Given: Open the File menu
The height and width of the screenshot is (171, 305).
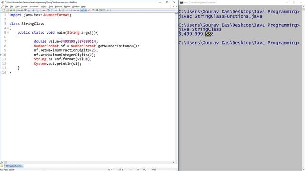Looking at the screenshot, I should [x=6, y=7].
